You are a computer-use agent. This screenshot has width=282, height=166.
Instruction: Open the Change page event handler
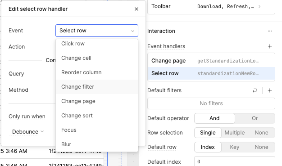pyautogui.click(x=211, y=61)
